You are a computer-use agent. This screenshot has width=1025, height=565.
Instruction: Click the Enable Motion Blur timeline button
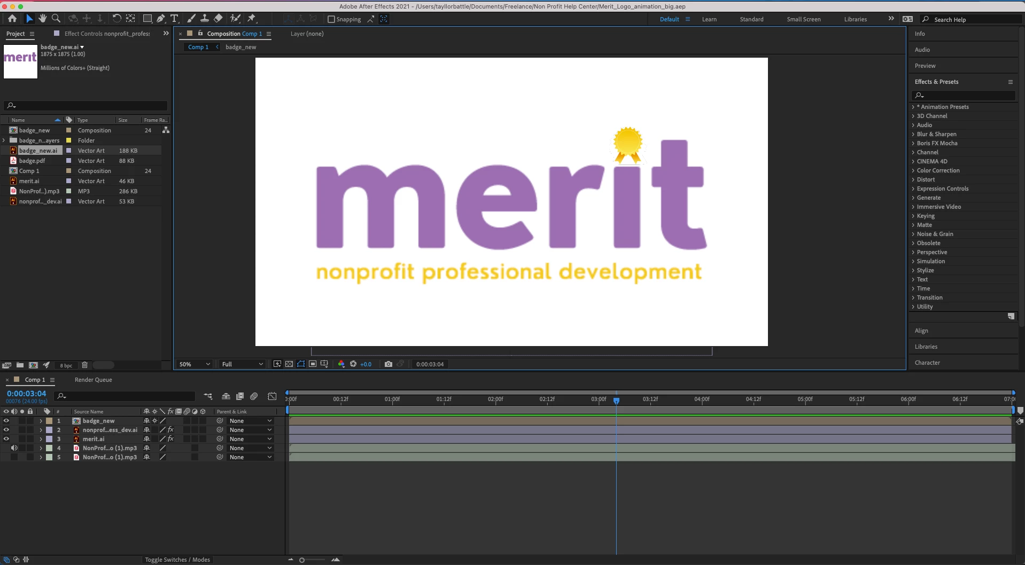pyautogui.click(x=254, y=396)
